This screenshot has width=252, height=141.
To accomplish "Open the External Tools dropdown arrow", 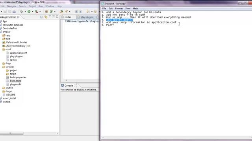I will pyautogui.click(x=40, y=11).
